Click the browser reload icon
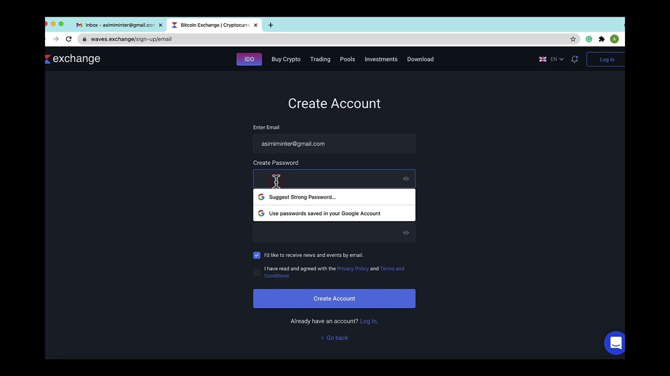This screenshot has height=376, width=670. click(69, 39)
